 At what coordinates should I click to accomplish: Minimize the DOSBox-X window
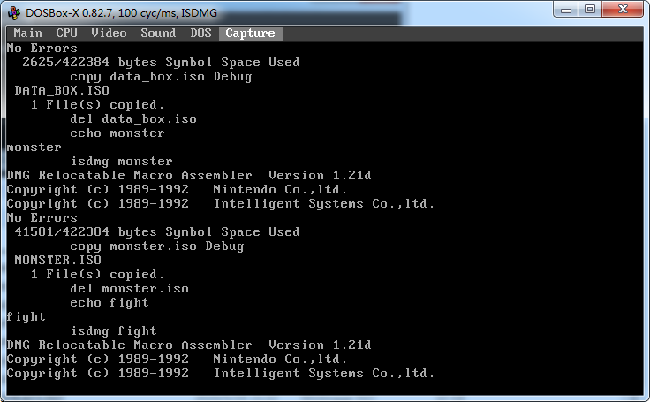click(566, 9)
